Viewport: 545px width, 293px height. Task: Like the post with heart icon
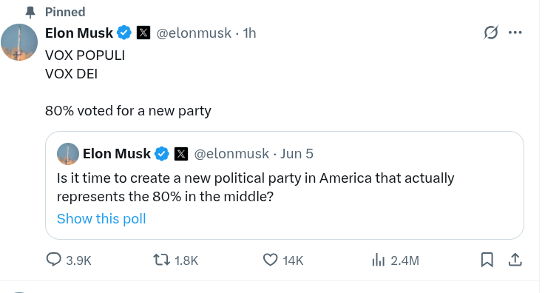pyautogui.click(x=270, y=260)
